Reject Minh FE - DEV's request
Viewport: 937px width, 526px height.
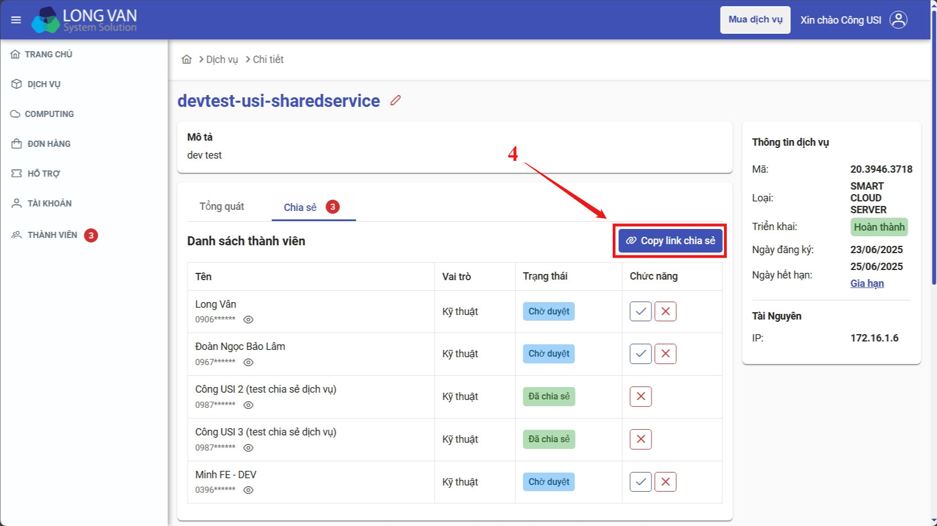666,482
